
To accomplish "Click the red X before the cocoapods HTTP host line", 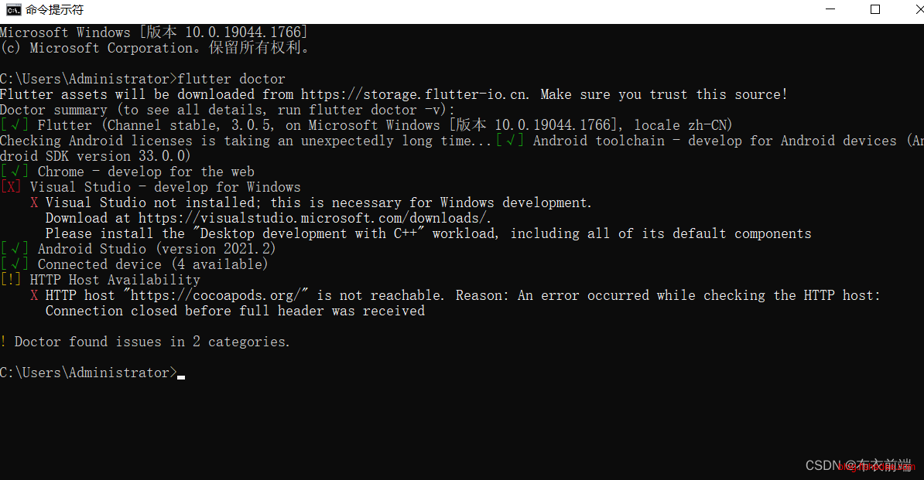I will tap(34, 295).
